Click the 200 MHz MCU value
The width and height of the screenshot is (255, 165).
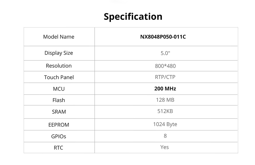165,89
